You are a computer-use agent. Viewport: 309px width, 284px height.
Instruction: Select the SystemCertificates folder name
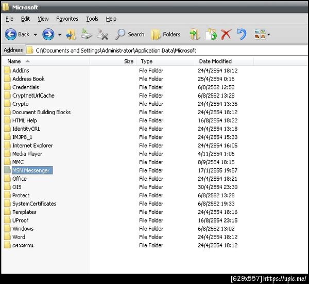[35, 203]
